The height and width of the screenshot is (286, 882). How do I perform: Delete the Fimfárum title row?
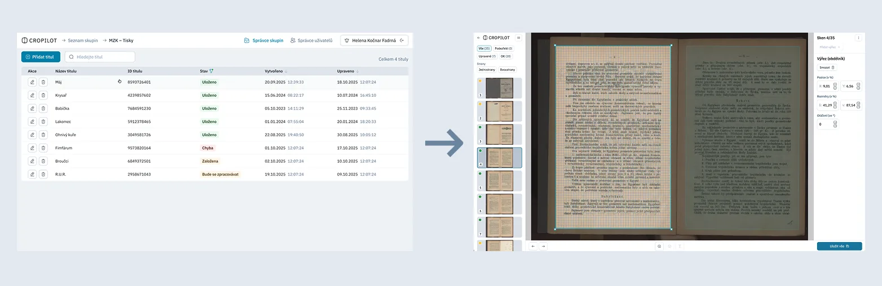43,148
